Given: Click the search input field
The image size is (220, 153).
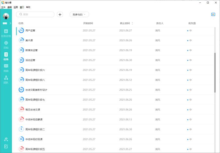Looking at the screenshot, I should pos(37,14).
